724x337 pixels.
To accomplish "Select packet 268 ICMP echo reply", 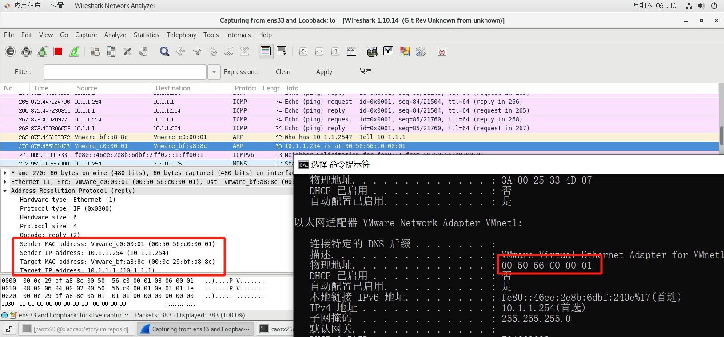I will click(359, 128).
